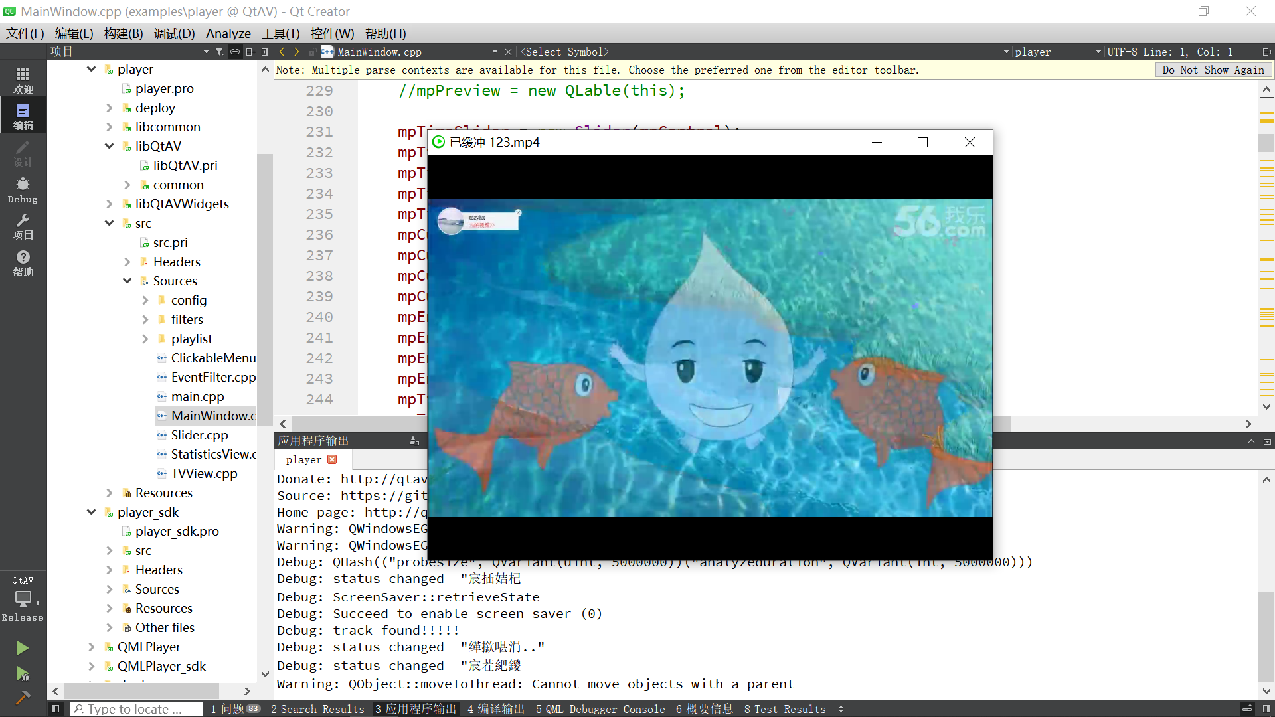Open the Help mode question icon
This screenshot has height=717, width=1275.
click(23, 263)
